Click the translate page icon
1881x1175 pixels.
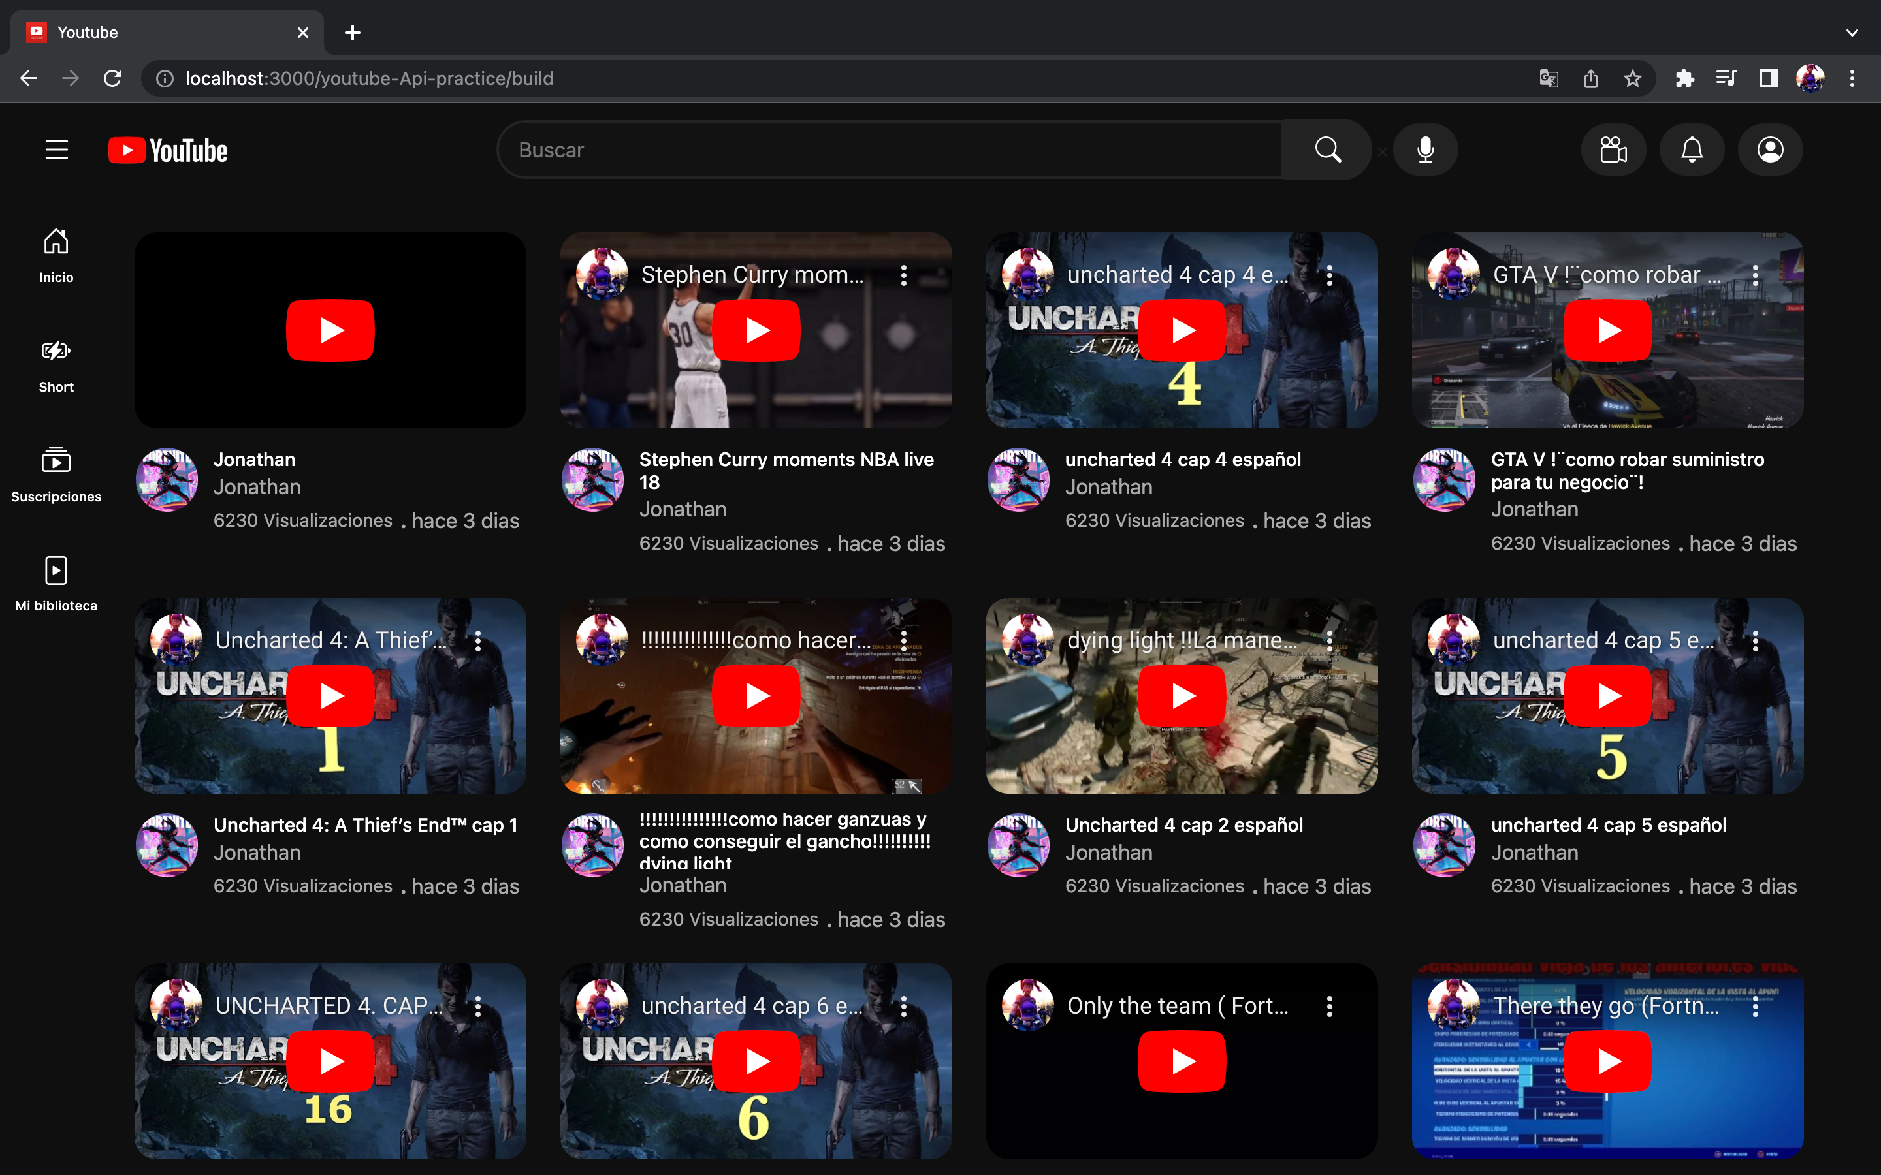[x=1549, y=78]
